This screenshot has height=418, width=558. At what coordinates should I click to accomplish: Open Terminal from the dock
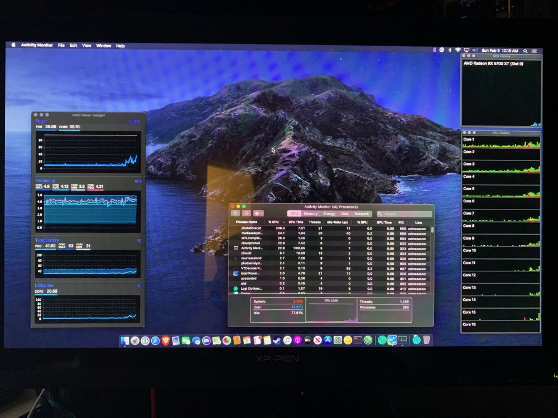pos(358,340)
